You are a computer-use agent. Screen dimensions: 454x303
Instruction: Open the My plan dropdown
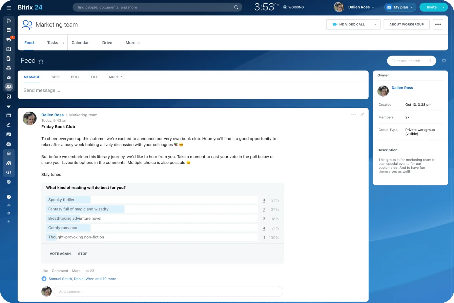400,7
